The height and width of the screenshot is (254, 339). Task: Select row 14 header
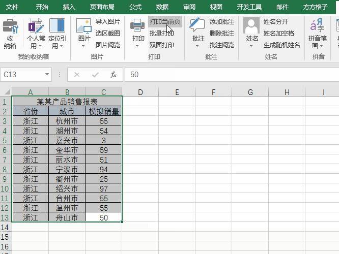(x=6, y=227)
